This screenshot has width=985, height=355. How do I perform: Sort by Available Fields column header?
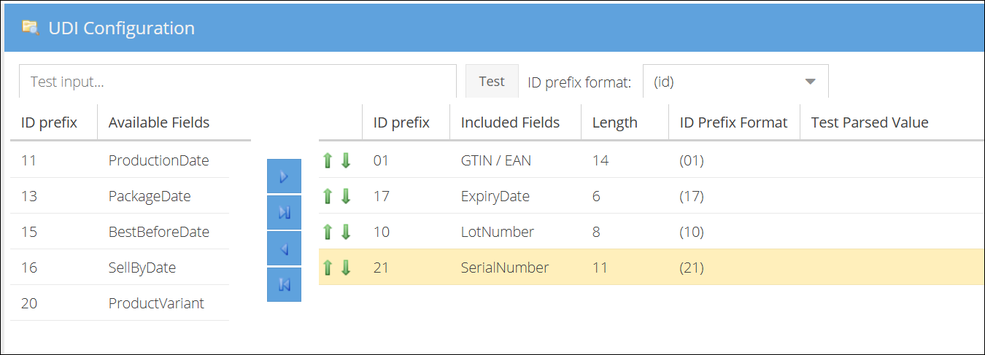(159, 122)
